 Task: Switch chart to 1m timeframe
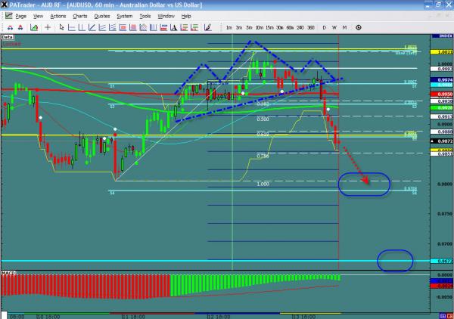point(229,27)
